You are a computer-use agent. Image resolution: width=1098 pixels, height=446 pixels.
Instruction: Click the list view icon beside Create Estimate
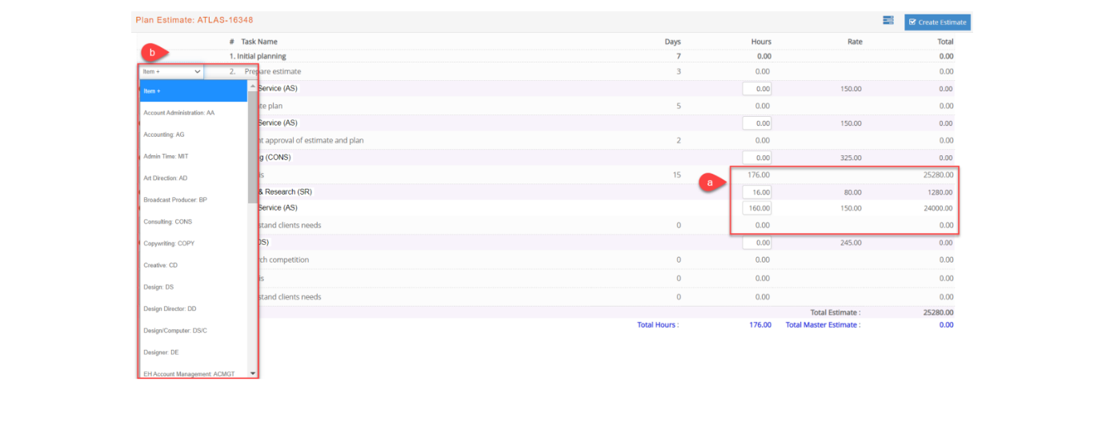[x=888, y=21]
